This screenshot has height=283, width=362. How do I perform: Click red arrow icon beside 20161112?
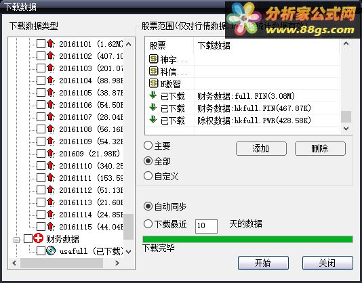pyautogui.click(x=50, y=190)
